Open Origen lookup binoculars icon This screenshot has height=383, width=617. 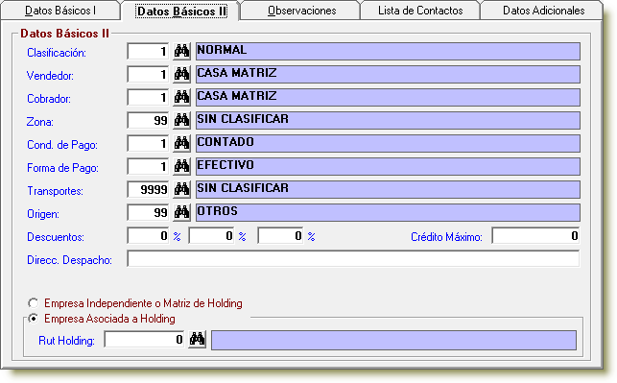coord(181,212)
